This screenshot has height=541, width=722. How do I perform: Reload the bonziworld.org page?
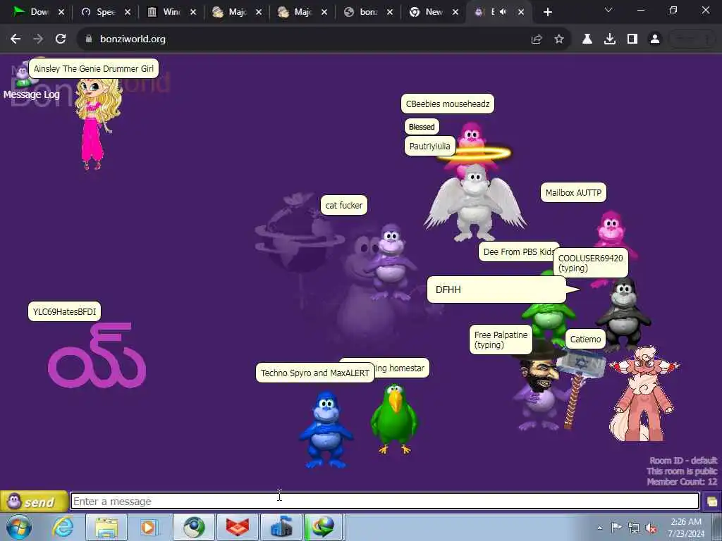pyautogui.click(x=61, y=39)
